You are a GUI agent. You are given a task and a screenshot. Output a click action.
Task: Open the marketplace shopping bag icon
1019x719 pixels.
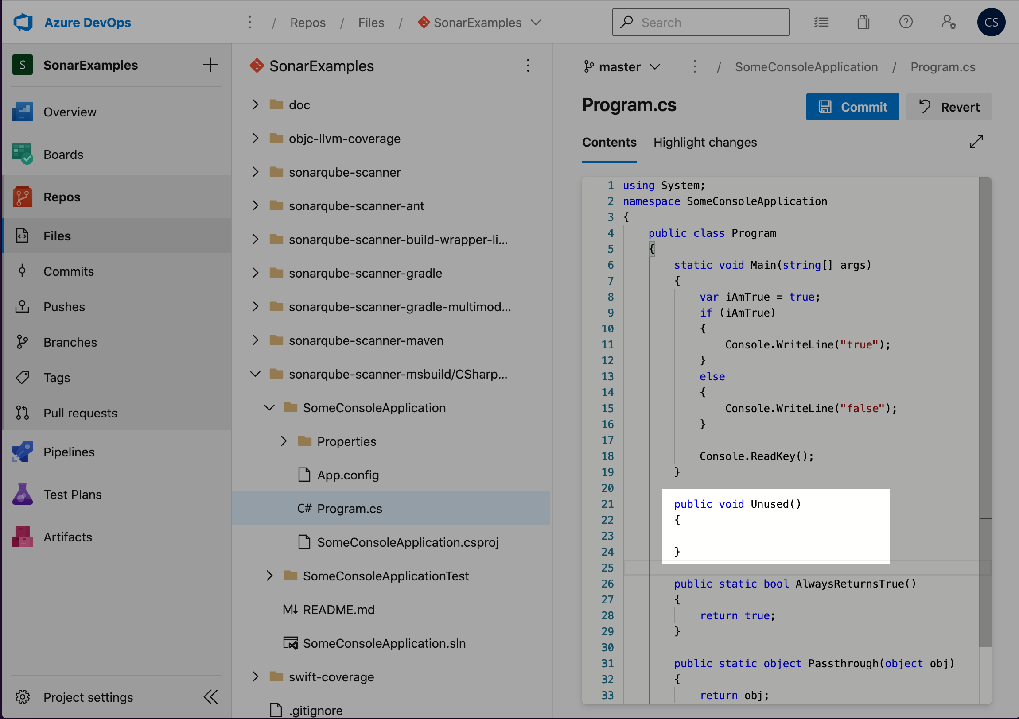pyautogui.click(x=863, y=22)
